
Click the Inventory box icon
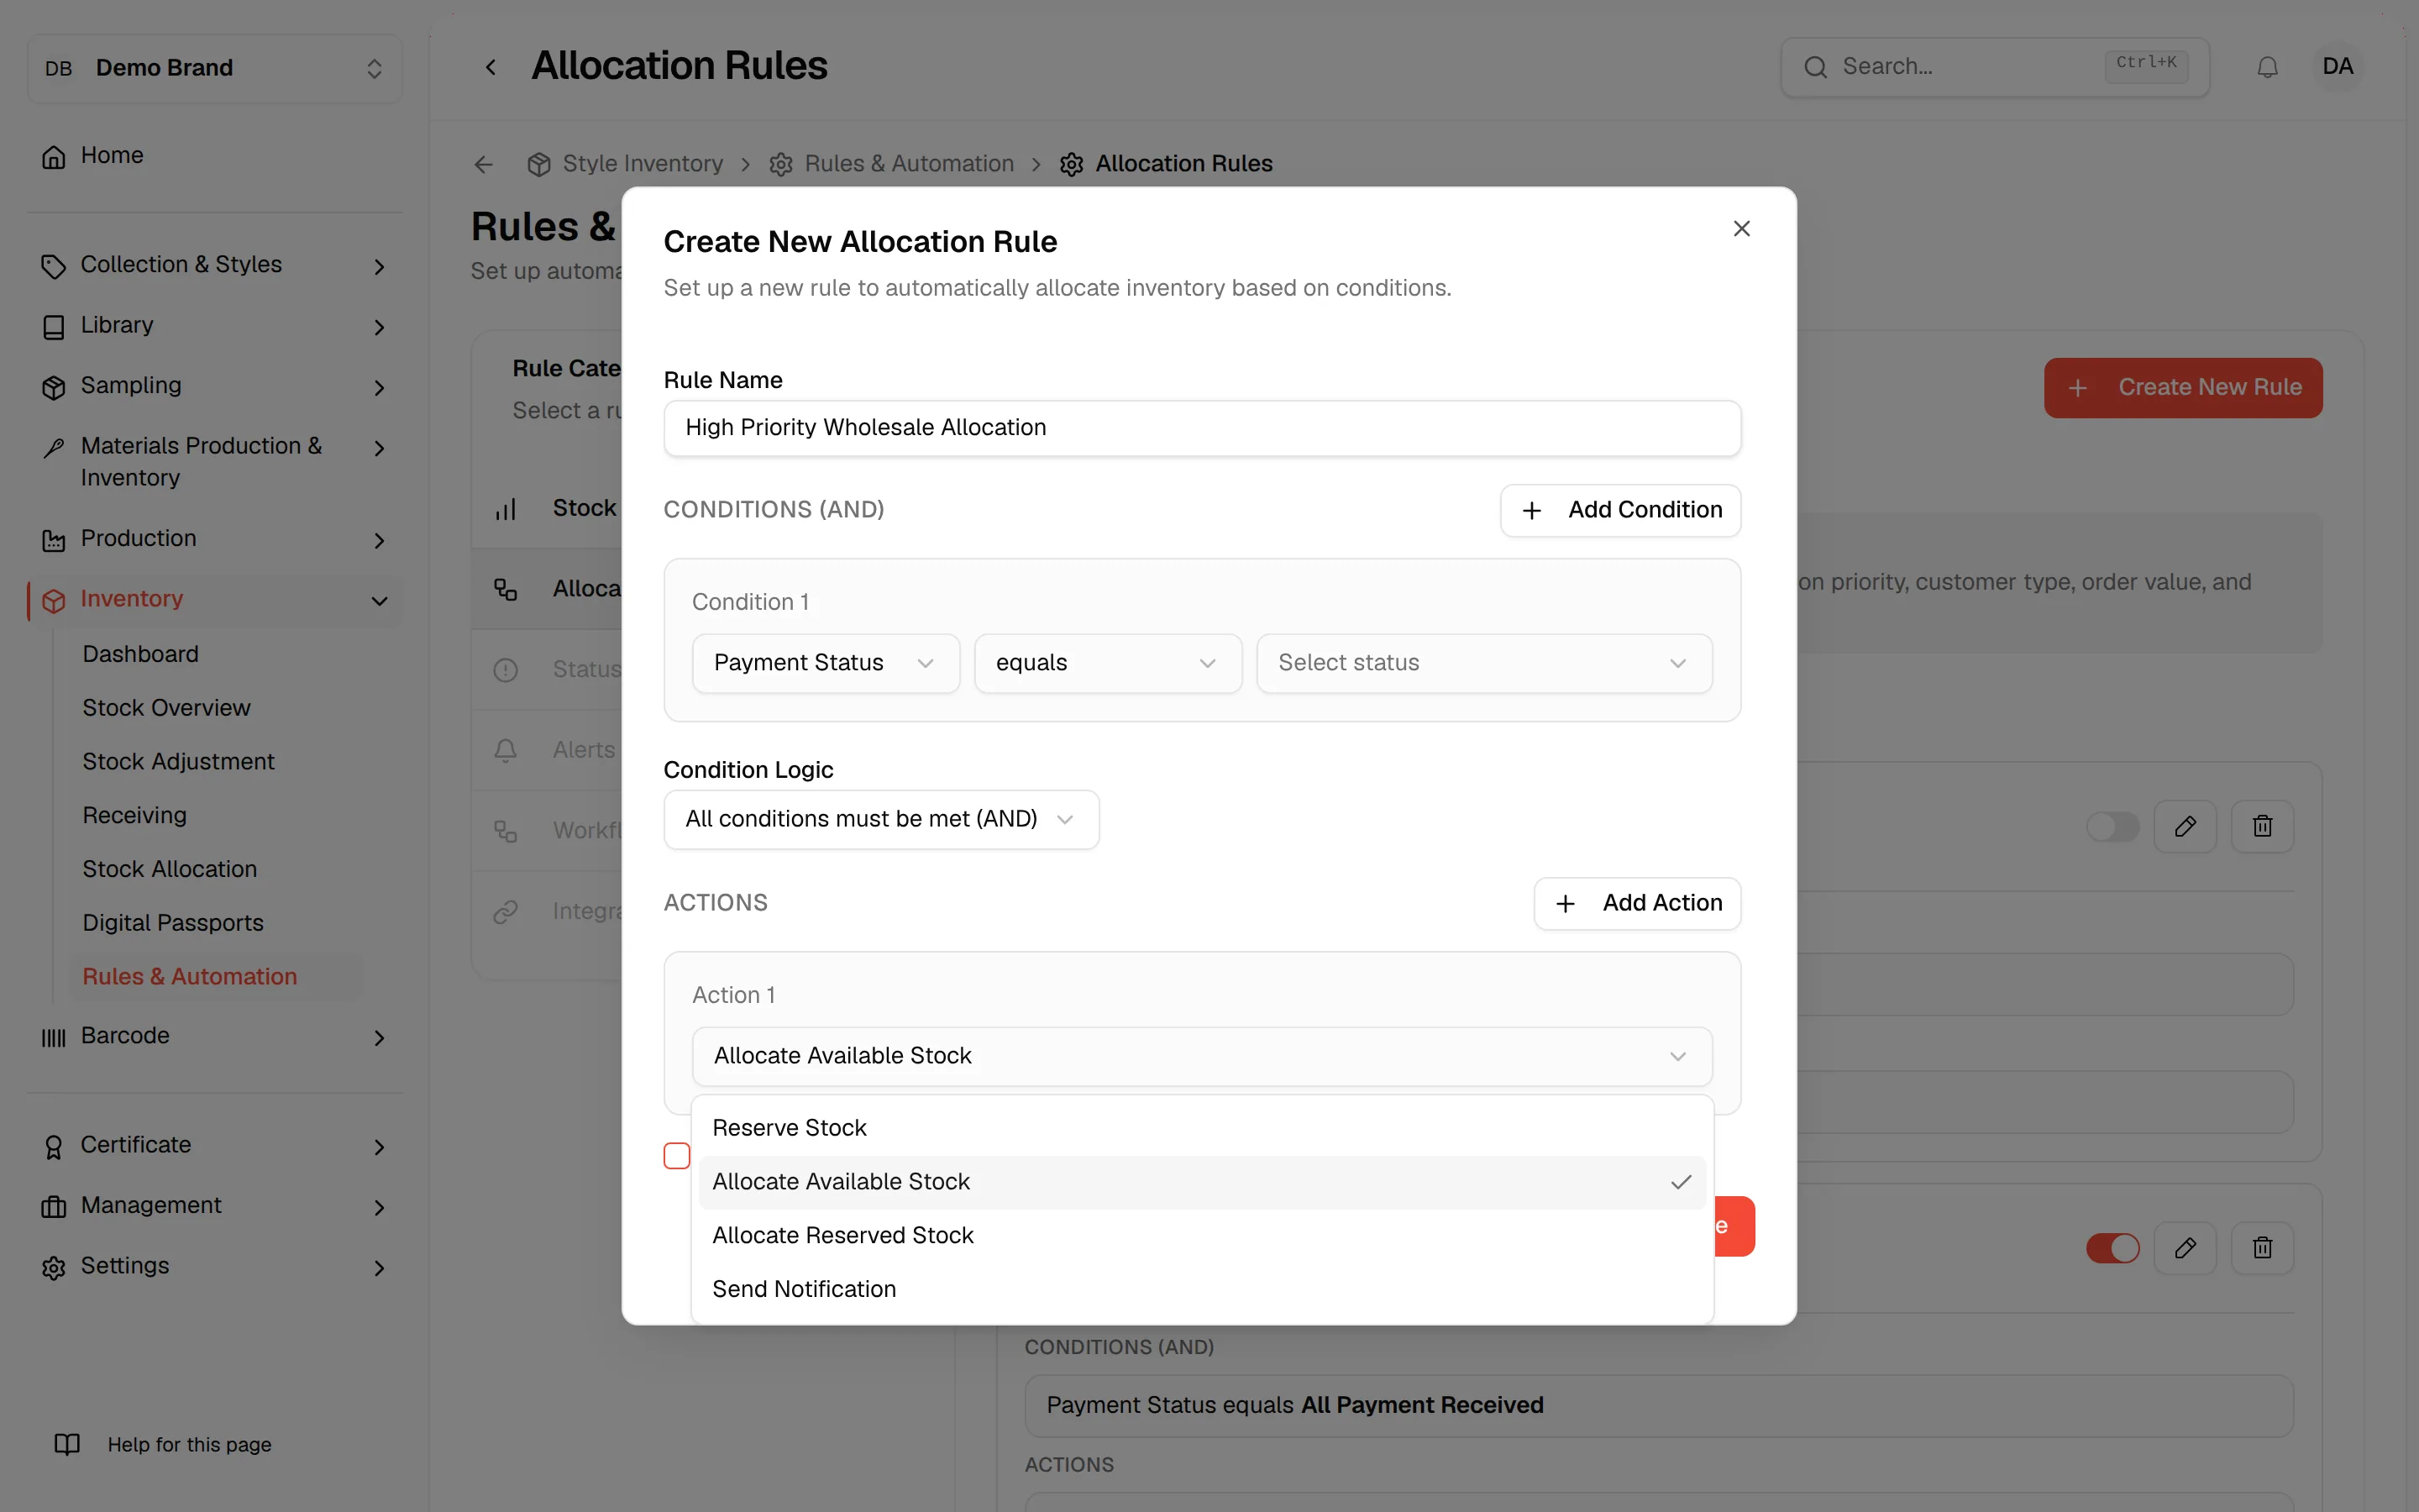tap(54, 600)
